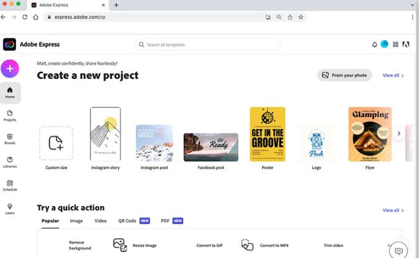Click Resize image label

click(x=145, y=246)
